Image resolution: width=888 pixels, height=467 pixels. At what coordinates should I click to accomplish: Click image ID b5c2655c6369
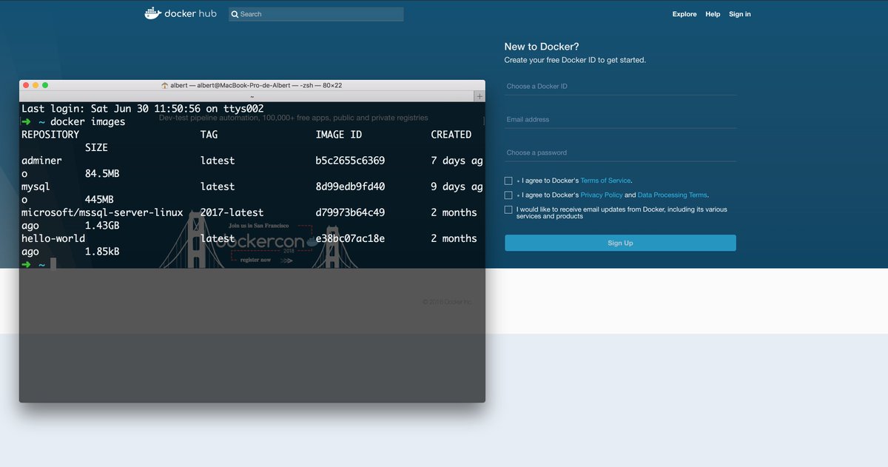coord(350,161)
